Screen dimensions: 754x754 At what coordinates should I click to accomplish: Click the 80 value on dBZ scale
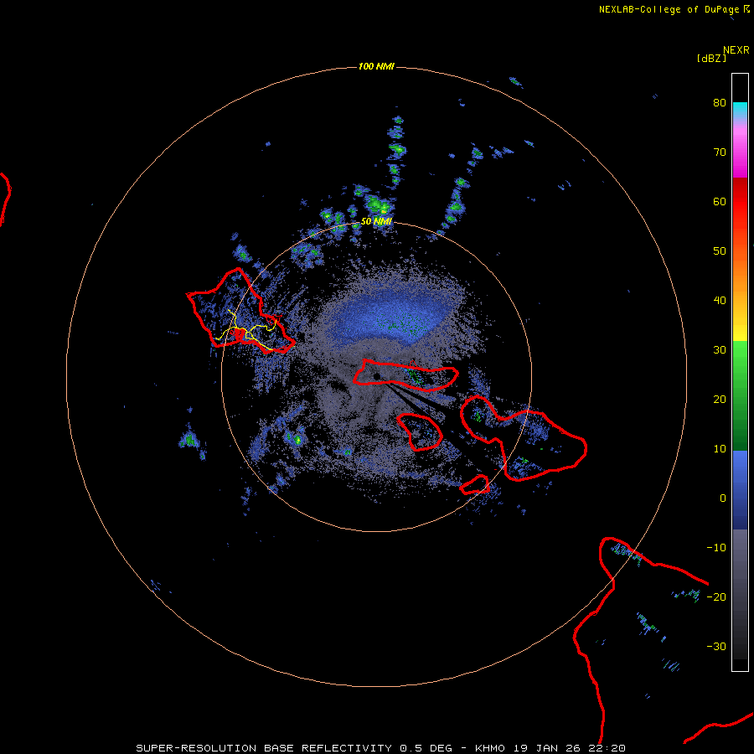(720, 103)
